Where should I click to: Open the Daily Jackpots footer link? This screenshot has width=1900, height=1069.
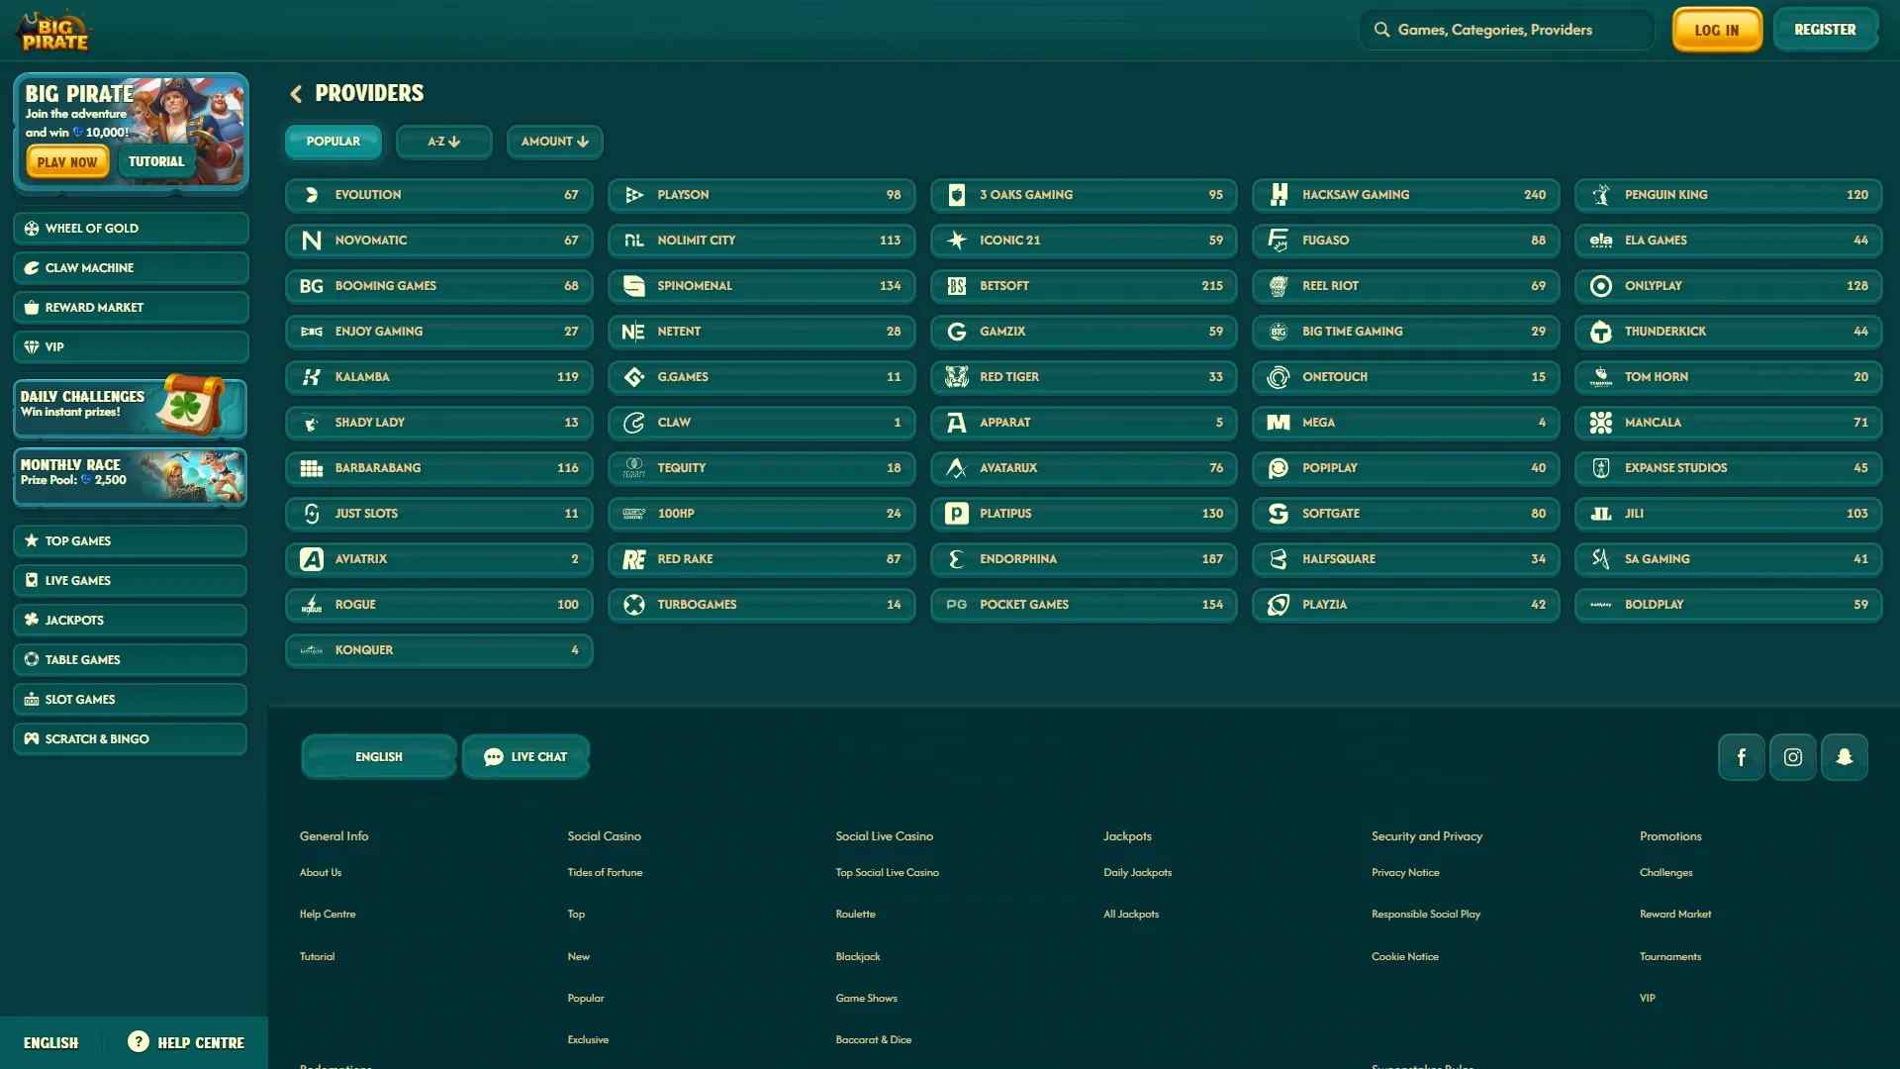coord(1137,873)
